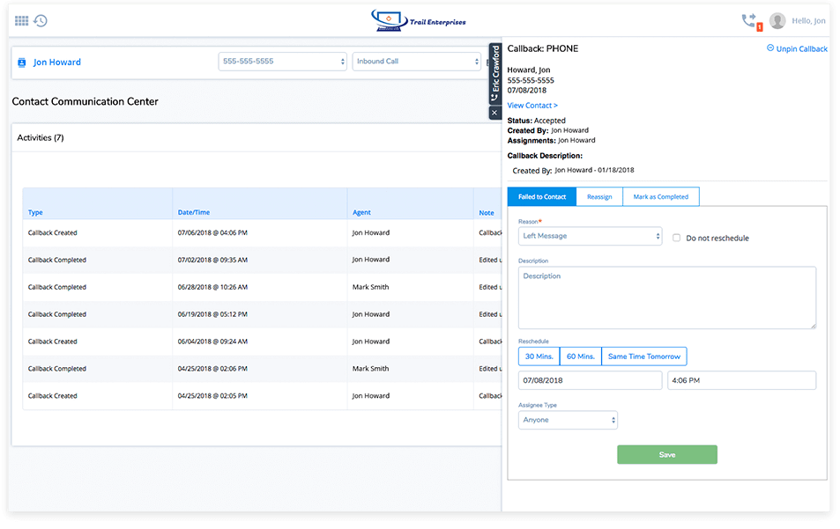Open the callback phone notifications icon
This screenshot has height=529, width=840.
(749, 20)
